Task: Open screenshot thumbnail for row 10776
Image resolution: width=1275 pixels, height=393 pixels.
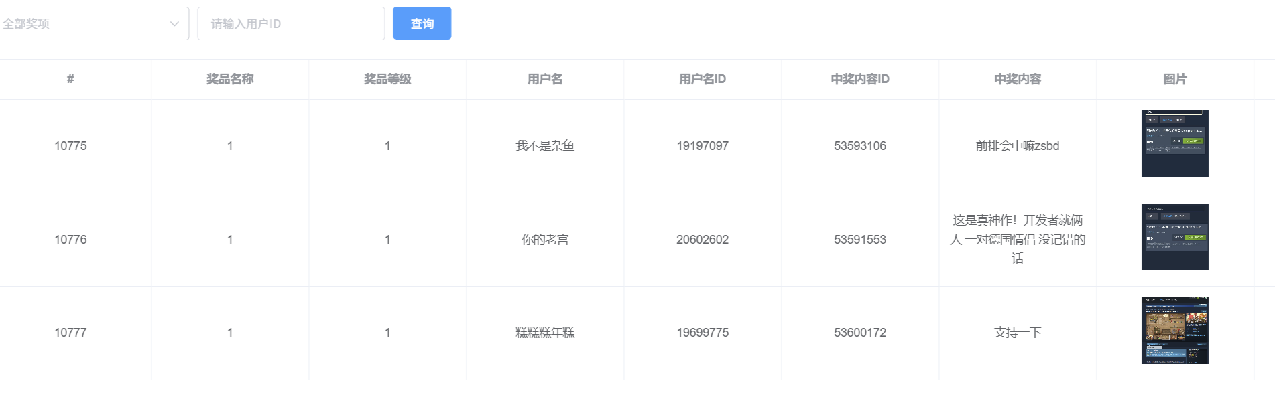Action: click(x=1174, y=237)
